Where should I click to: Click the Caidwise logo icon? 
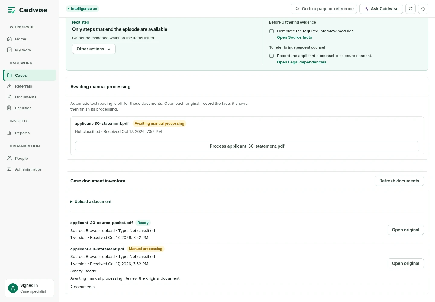[x=11, y=10]
